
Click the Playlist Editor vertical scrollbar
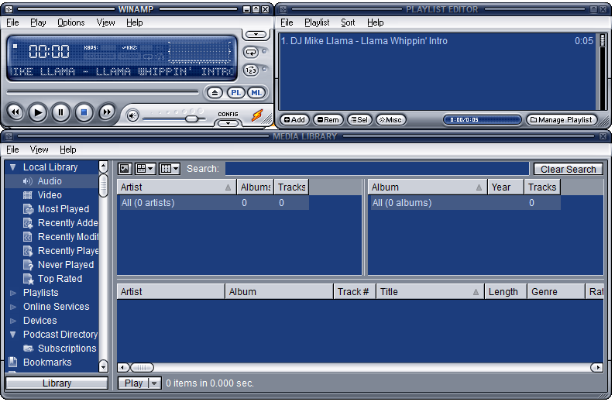[603, 73]
